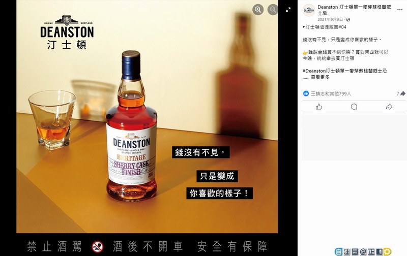407x256 pixels.
Task: View who liked: 王鎮忠和其他799人
Action: (x=331, y=93)
